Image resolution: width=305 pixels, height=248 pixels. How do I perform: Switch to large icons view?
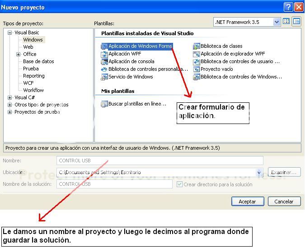286,21
